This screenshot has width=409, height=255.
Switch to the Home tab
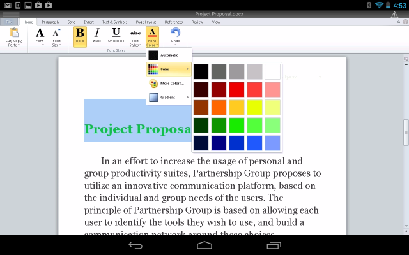pyautogui.click(x=28, y=22)
